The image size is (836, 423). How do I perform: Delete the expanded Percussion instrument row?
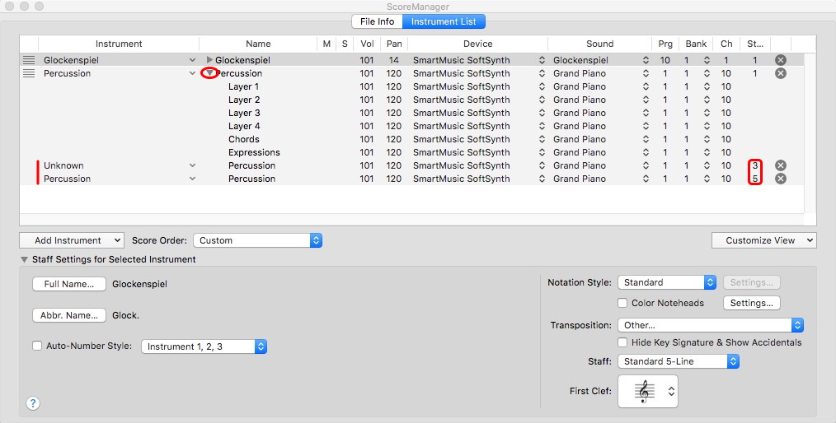click(780, 73)
